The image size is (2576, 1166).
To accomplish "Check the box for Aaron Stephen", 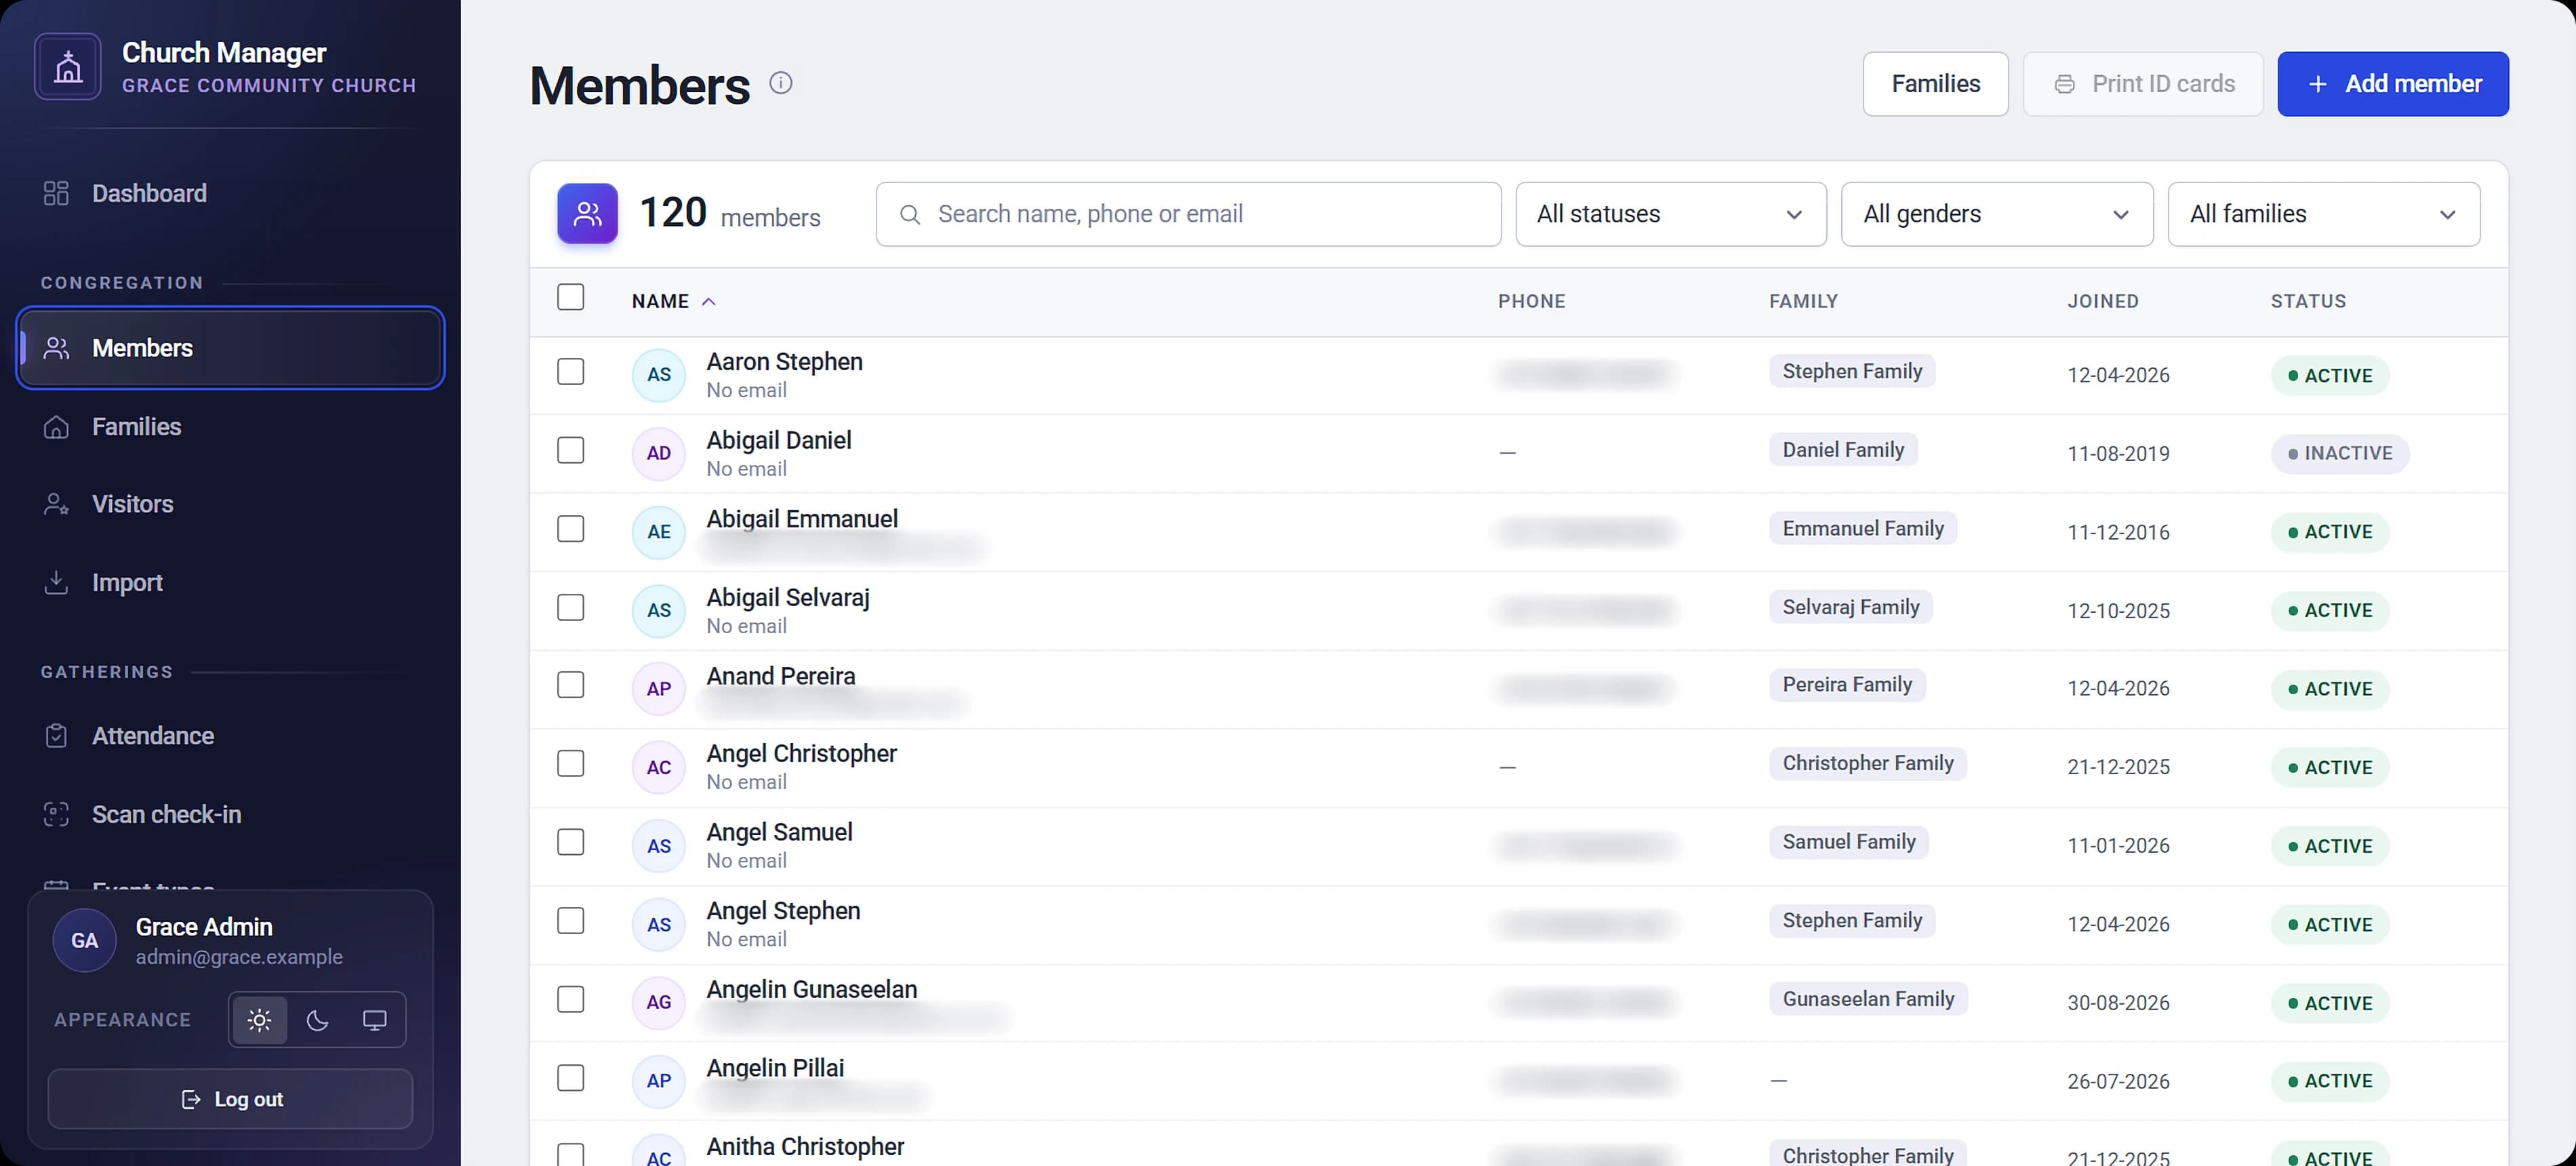I will pyautogui.click(x=571, y=372).
